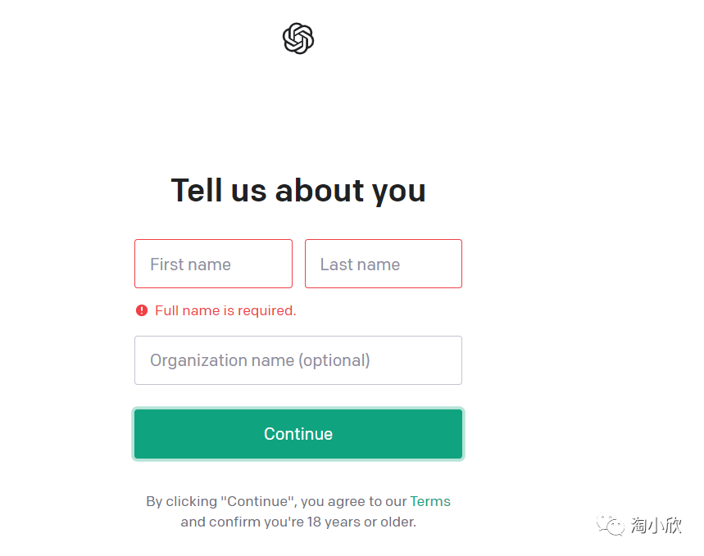704x556 pixels.
Task: Focus the First name field
Action: 213,264
